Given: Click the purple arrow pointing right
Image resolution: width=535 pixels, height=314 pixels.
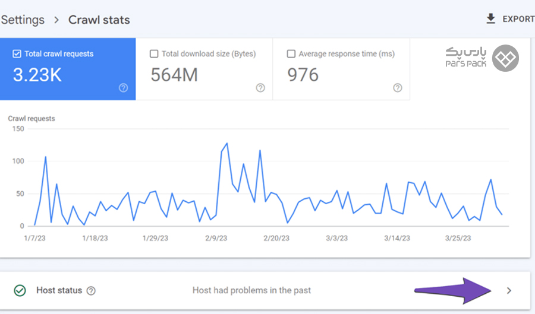Looking at the screenshot, I should (x=455, y=290).
